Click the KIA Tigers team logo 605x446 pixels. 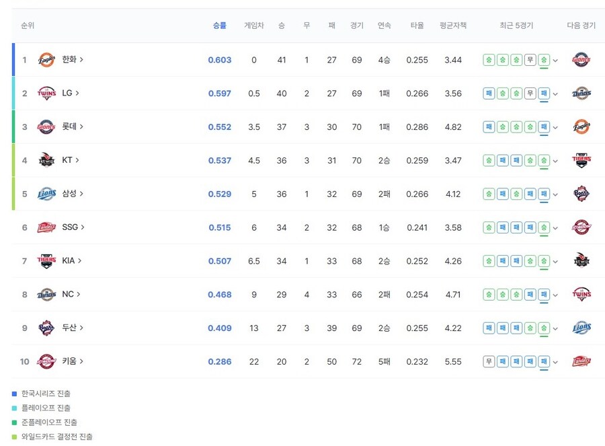[46, 261]
